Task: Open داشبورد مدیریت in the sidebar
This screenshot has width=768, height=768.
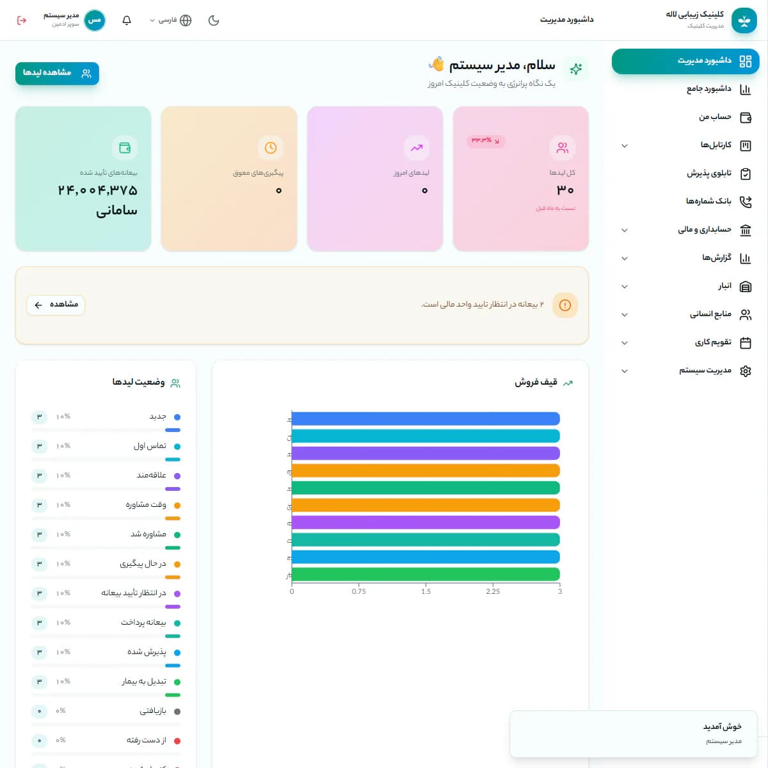Action: click(x=685, y=61)
